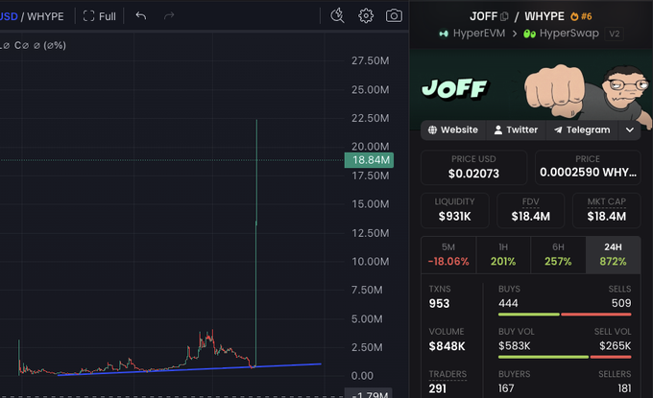Screen dimensions: 653x398
Task: Select the 6H timeframe tab
Action: (x=558, y=254)
